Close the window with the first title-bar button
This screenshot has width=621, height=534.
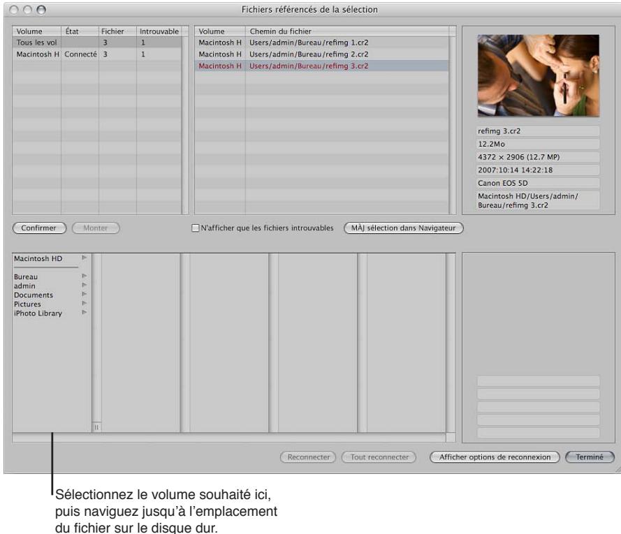14,10
